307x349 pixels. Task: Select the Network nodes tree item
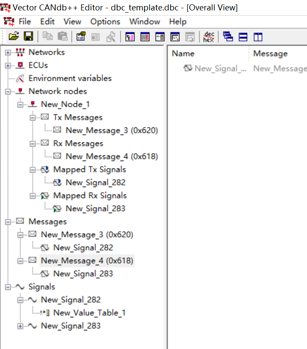[x=58, y=91]
